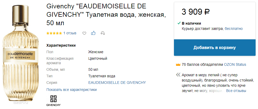The height and width of the screenshot is (109, 258).
Task: Open the 1 отзыв reviews link
Action: (70, 33)
